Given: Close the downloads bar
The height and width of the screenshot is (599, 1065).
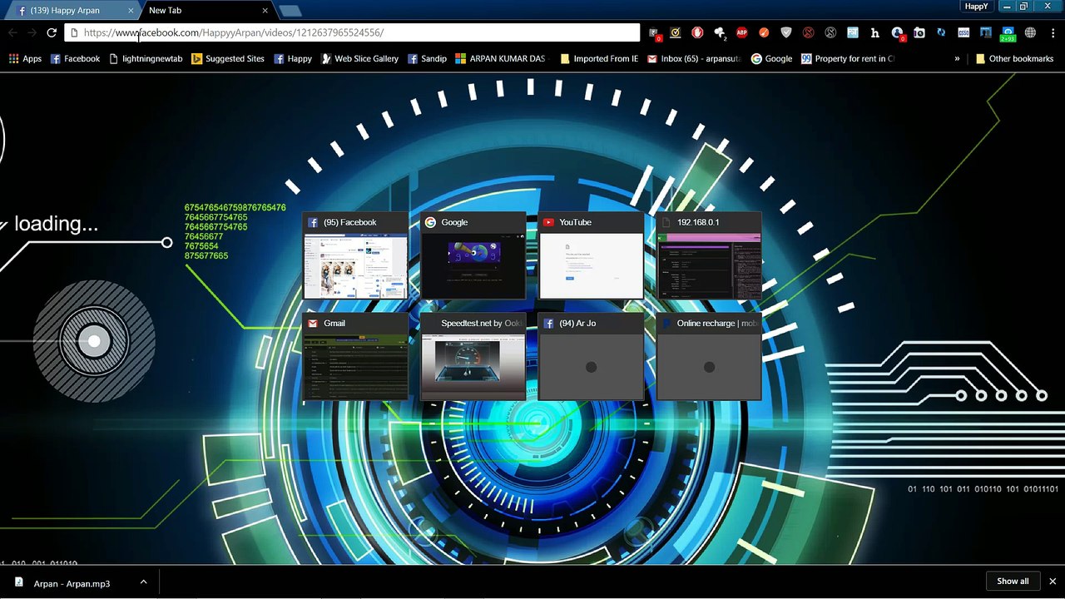Looking at the screenshot, I should pyautogui.click(x=1052, y=582).
